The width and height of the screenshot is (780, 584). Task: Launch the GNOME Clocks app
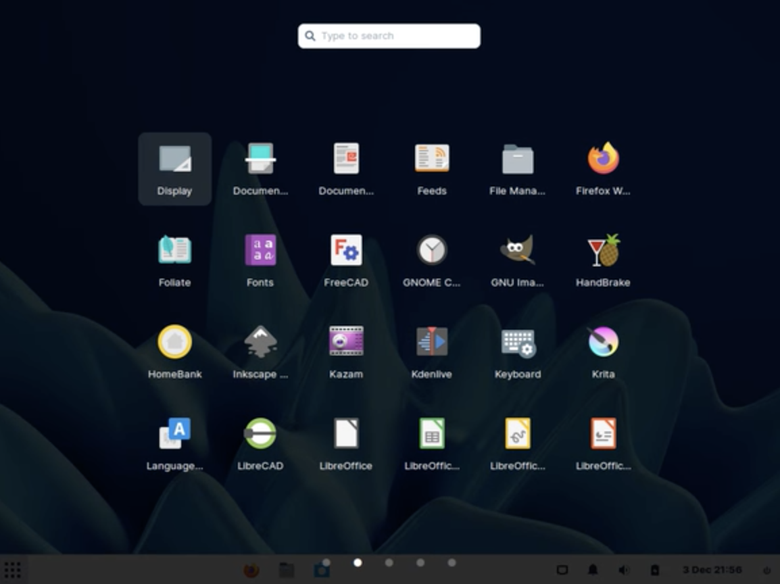[x=432, y=261]
